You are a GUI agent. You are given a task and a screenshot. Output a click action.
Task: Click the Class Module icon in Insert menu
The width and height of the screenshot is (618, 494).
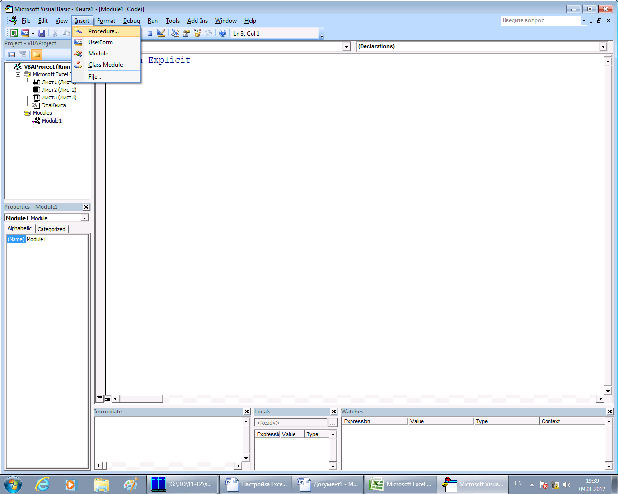click(78, 65)
